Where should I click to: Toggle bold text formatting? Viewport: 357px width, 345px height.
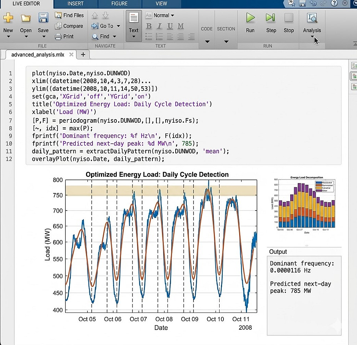149,26
